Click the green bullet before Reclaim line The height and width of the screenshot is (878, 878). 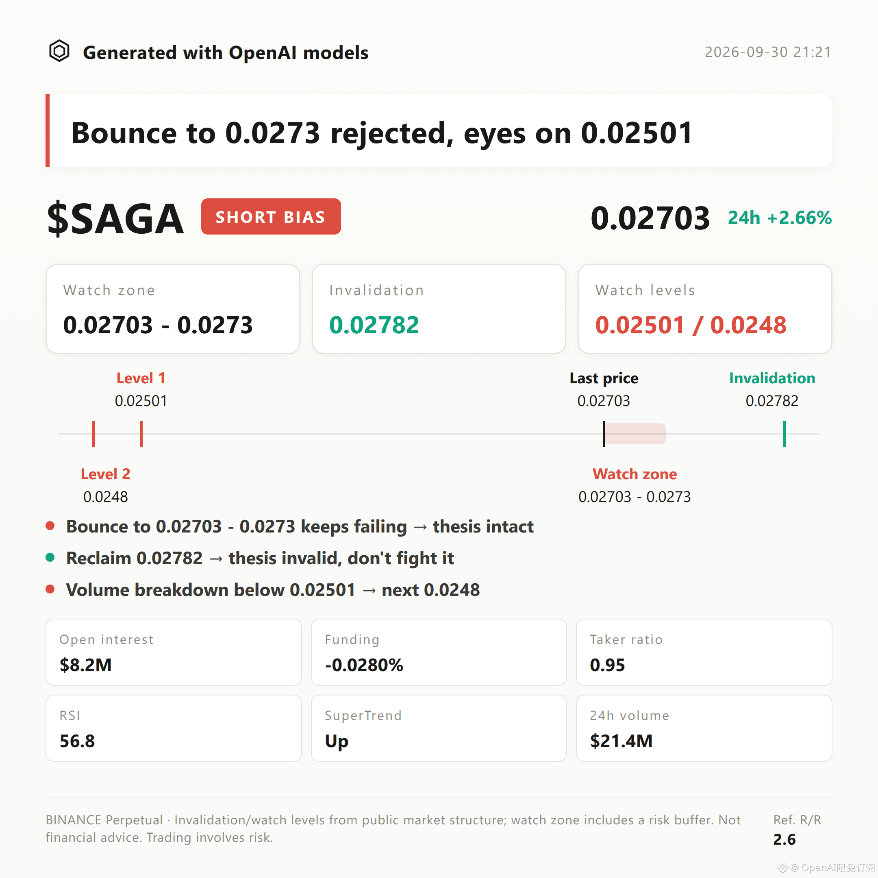pos(50,558)
